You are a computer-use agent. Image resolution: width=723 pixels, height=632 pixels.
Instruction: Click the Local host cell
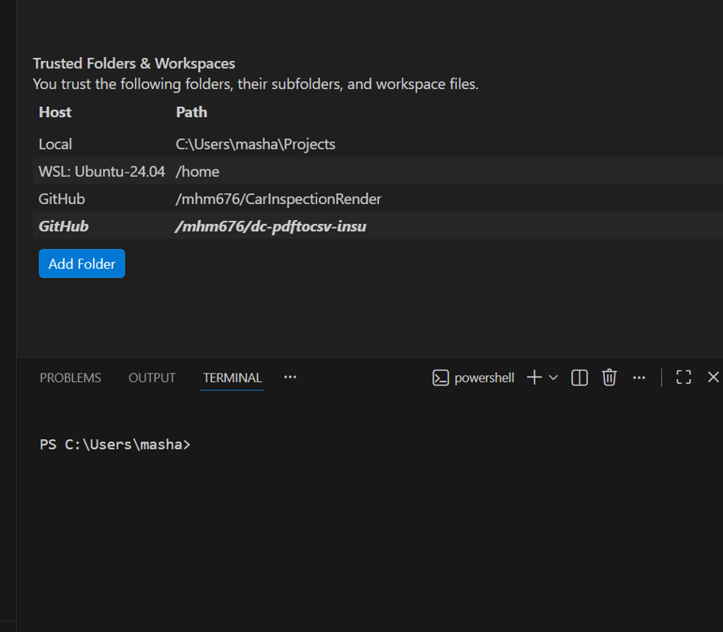55,145
